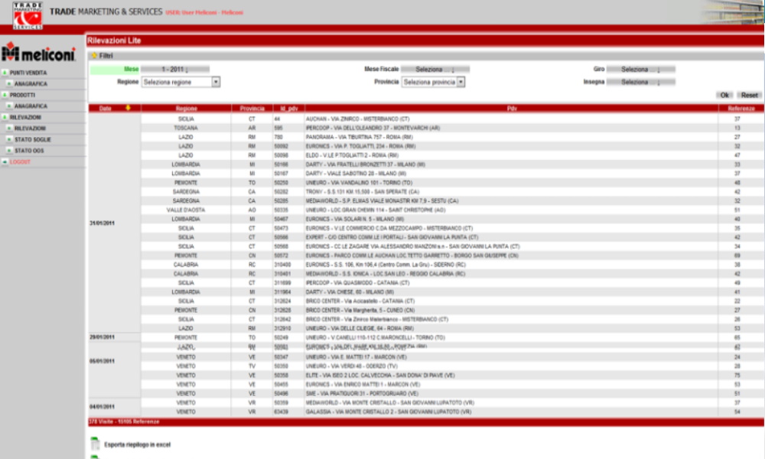
Task: Open the PRODOTTI menu section
Action: (x=22, y=95)
